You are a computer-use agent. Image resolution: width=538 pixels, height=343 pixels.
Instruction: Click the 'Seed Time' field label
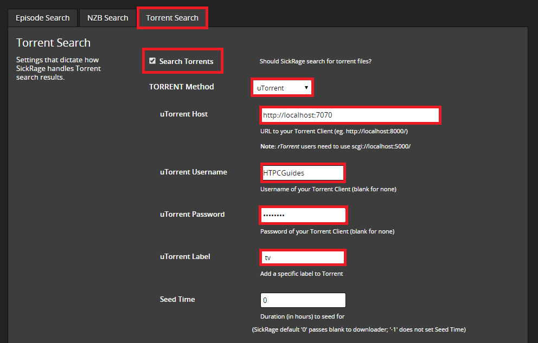tap(177, 299)
